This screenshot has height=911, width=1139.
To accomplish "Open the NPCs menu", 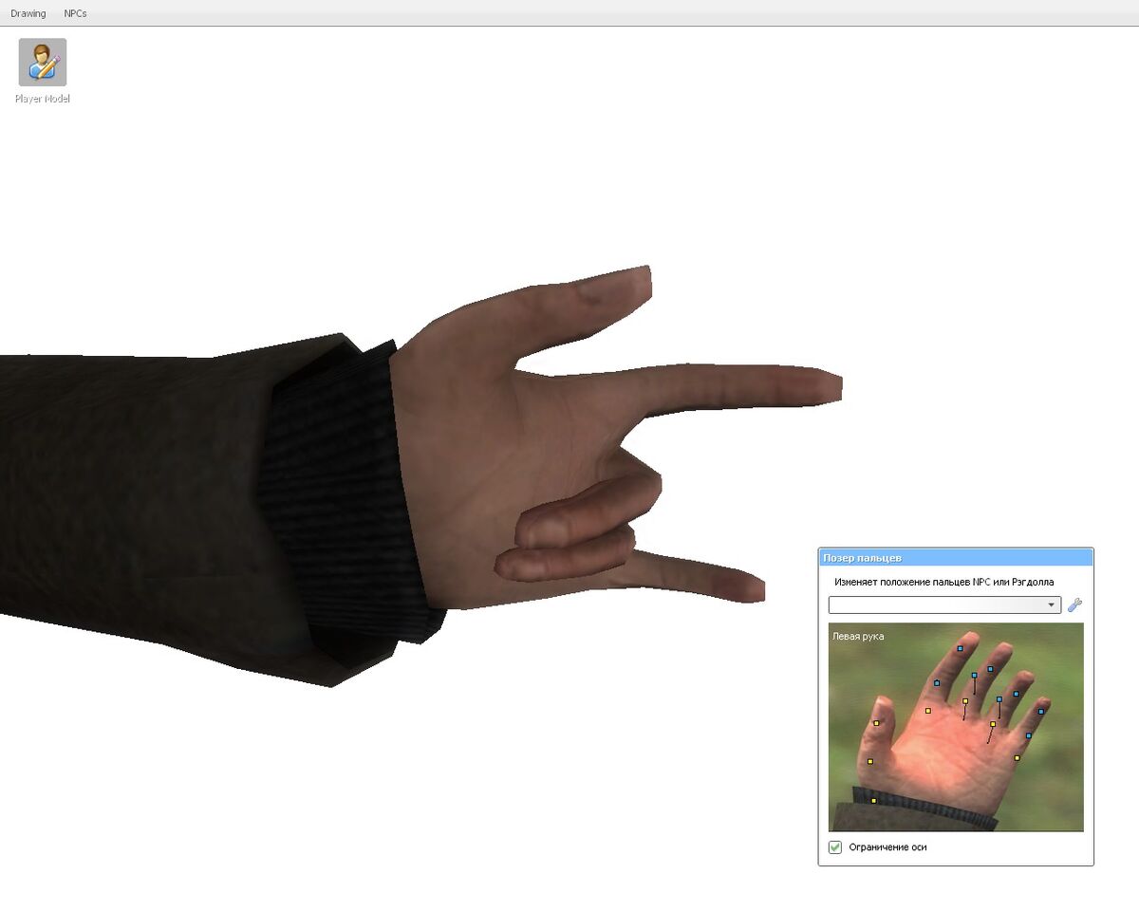I will point(73,13).
